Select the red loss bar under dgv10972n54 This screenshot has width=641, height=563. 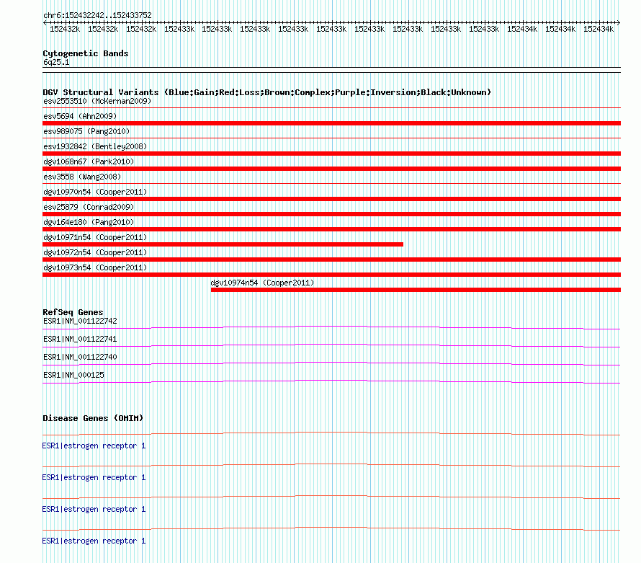pyautogui.click(x=331, y=260)
